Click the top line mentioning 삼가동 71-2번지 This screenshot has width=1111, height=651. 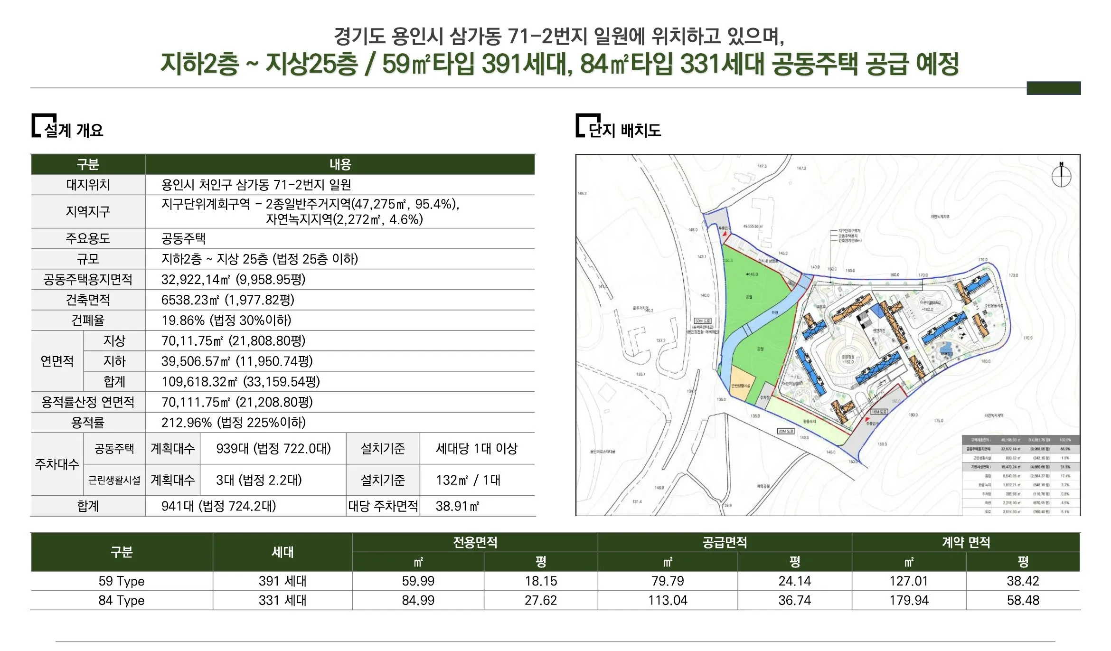click(x=559, y=36)
